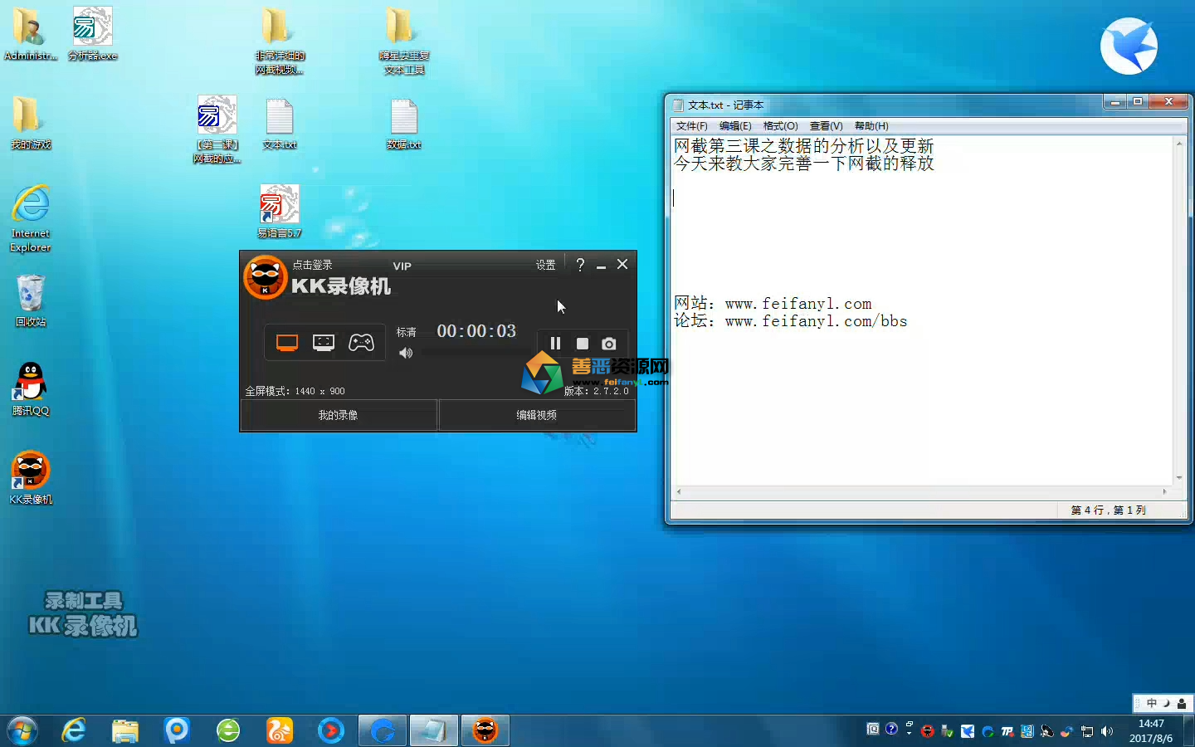
Task: Mute the recorder speaker volume icon
Action: [x=406, y=354]
